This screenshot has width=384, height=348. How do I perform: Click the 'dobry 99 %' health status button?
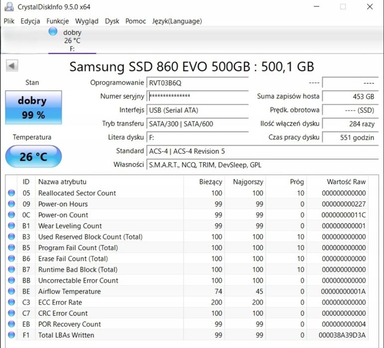coord(33,107)
